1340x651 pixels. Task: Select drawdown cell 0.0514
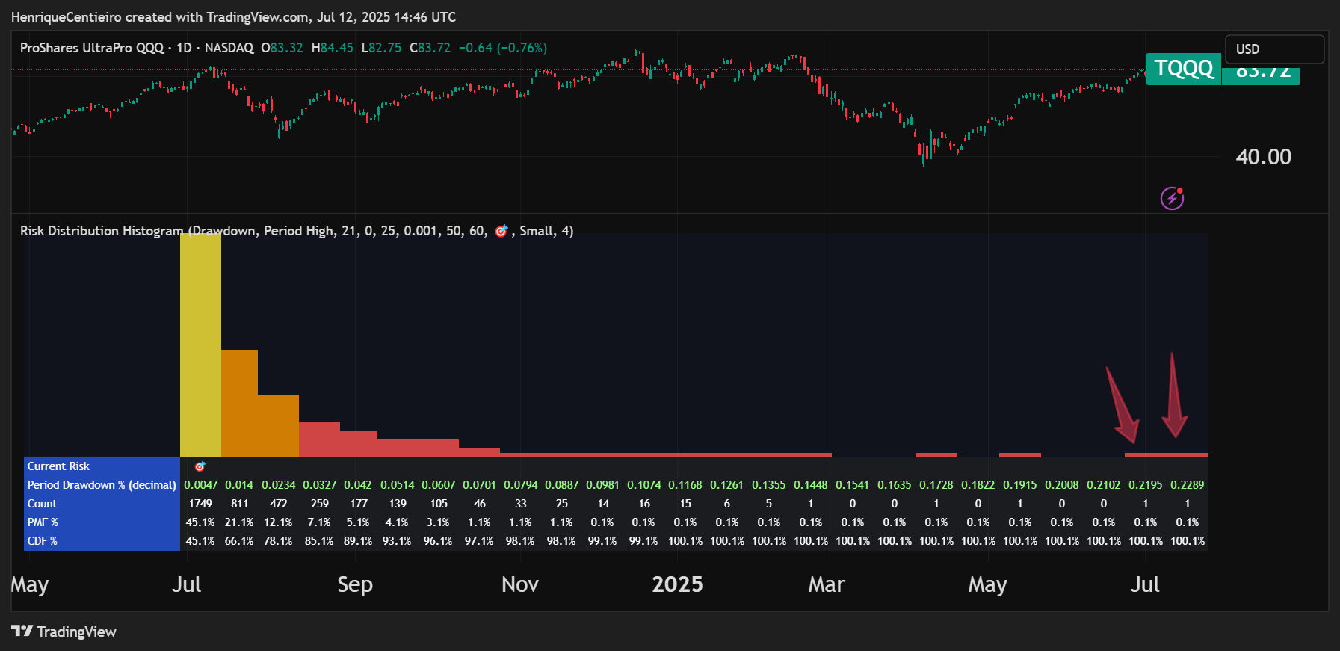398,485
